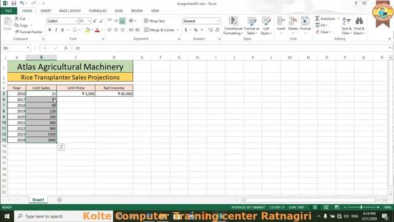Click the Copy button

22,25
